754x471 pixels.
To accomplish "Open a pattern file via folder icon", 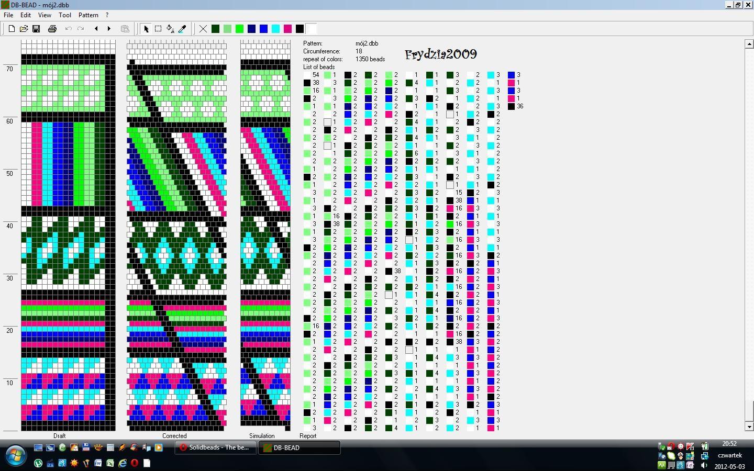I will [x=24, y=29].
